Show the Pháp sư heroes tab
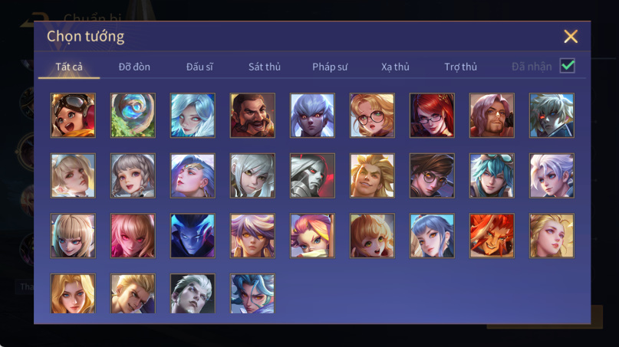Image resolution: width=619 pixels, height=347 pixels. point(330,67)
